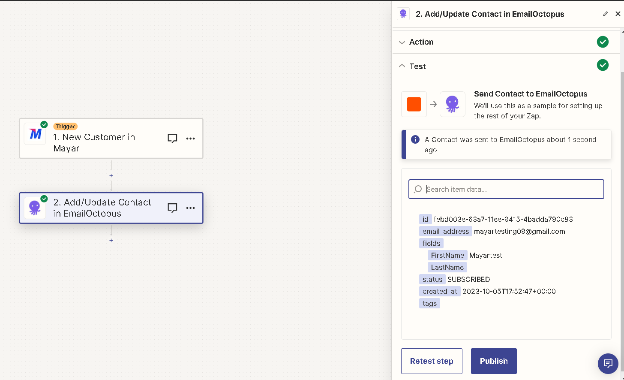Click the Retest step button
Viewport: 624px width, 380px height.
tap(432, 361)
